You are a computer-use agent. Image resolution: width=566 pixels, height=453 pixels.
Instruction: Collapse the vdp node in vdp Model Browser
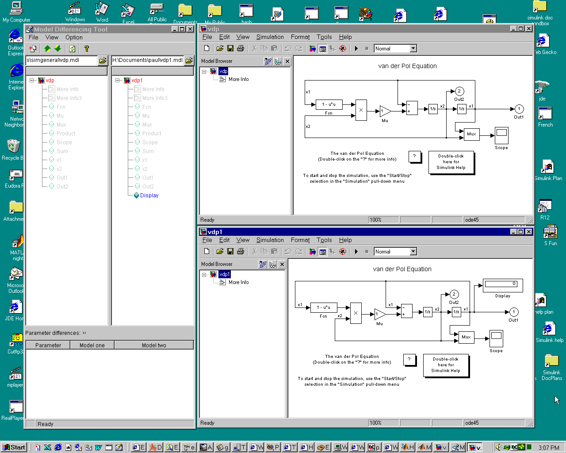[204, 72]
